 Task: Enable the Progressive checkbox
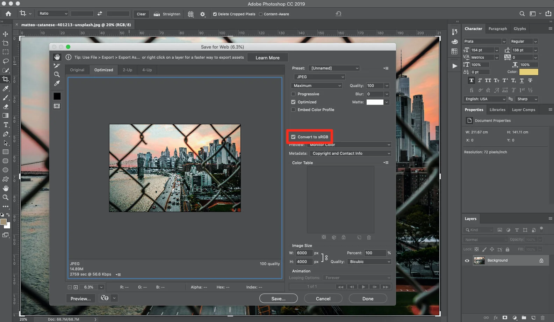click(x=293, y=94)
